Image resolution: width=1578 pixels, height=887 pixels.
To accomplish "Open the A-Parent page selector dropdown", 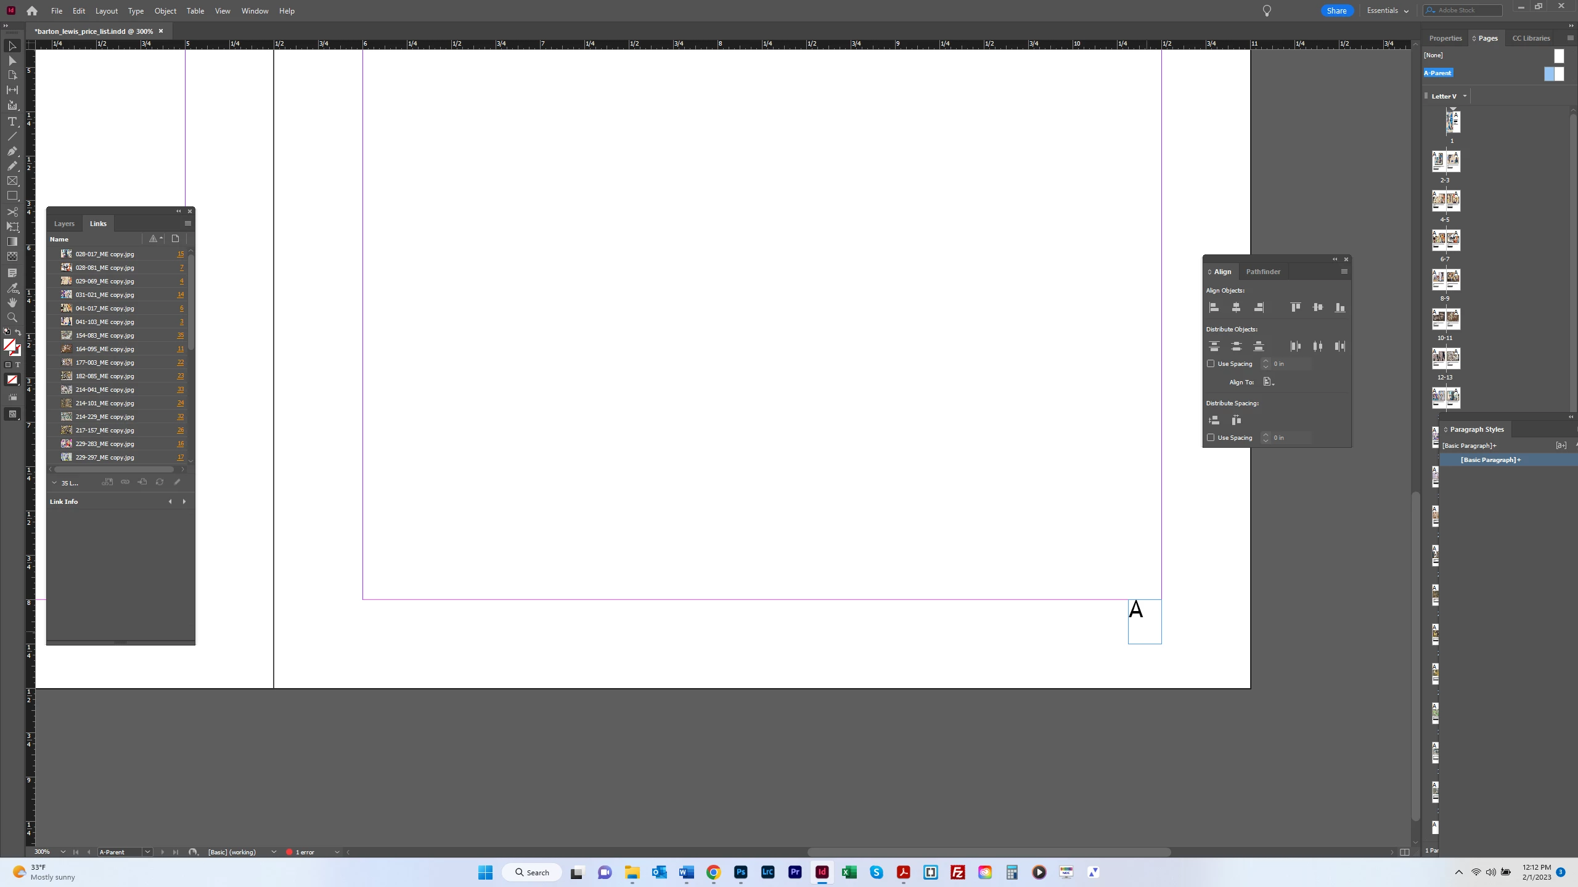I will tap(147, 852).
